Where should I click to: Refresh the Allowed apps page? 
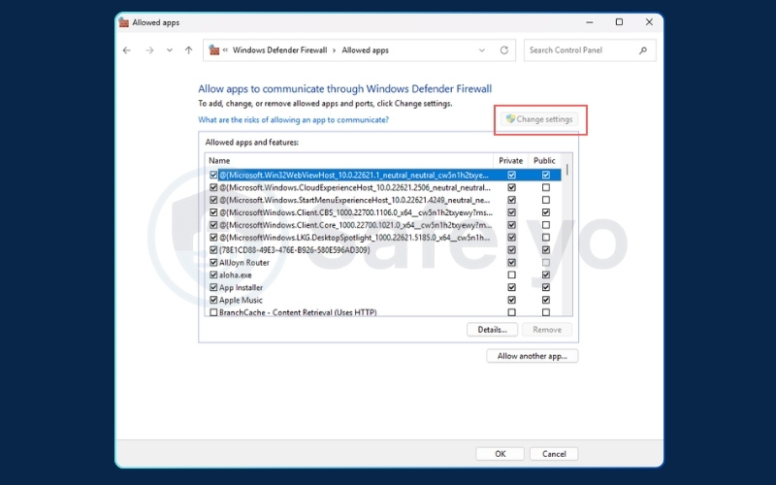[x=503, y=50]
